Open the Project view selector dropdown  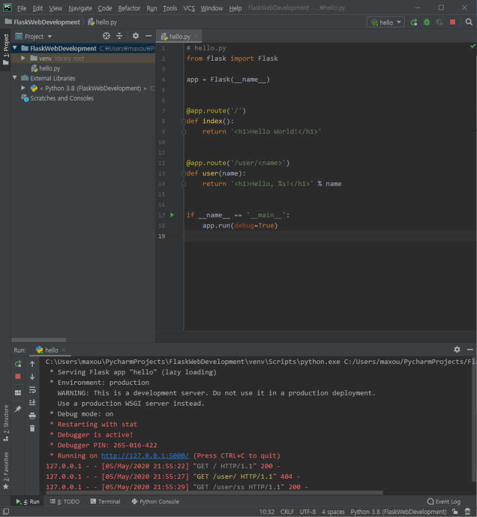[34, 36]
